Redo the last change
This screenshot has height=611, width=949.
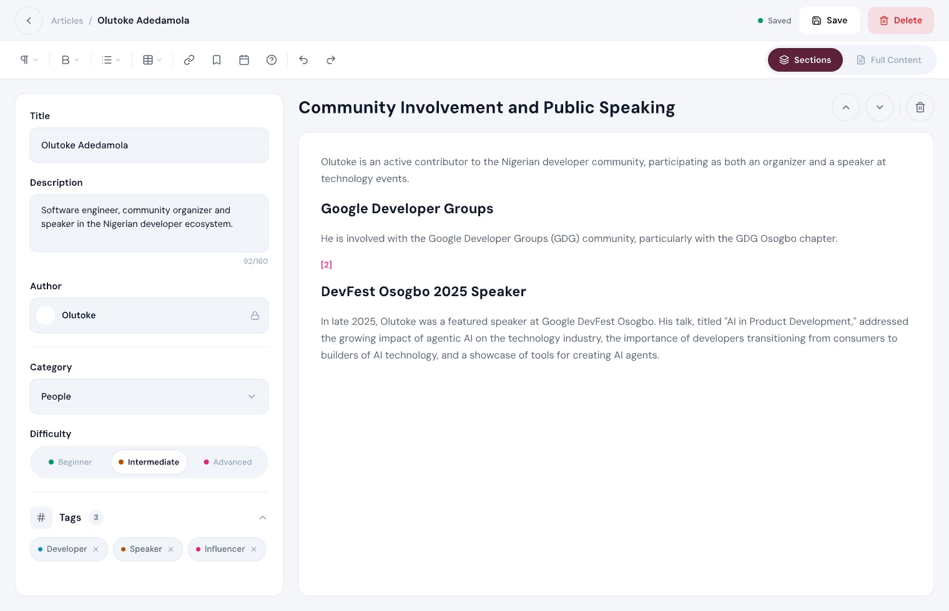(331, 60)
